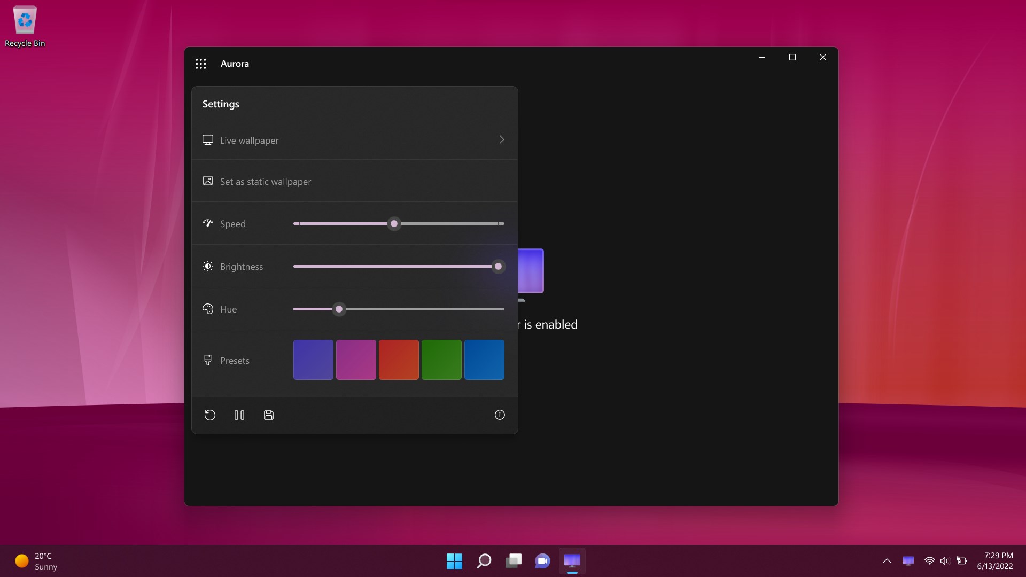Pause the aurora animation
The height and width of the screenshot is (577, 1026).
click(239, 415)
